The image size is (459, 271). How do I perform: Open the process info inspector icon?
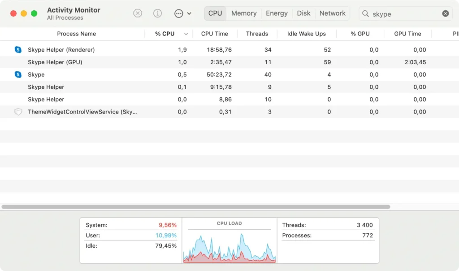[157, 13]
